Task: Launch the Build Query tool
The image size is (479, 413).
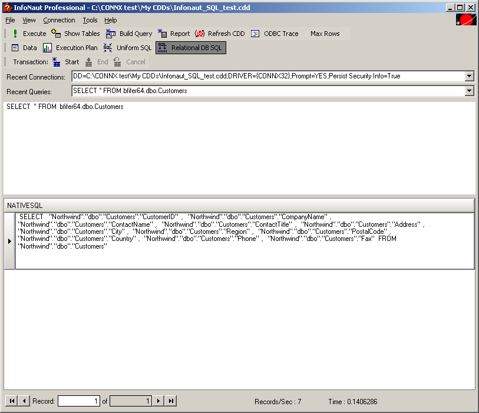Action: click(110, 34)
